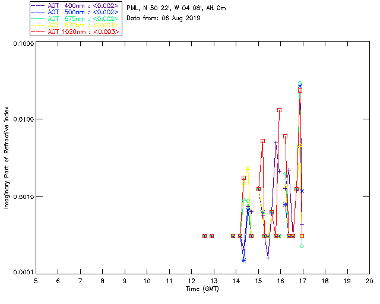
Task: Click the baseline marker just before 13 hours
Action: [211, 236]
